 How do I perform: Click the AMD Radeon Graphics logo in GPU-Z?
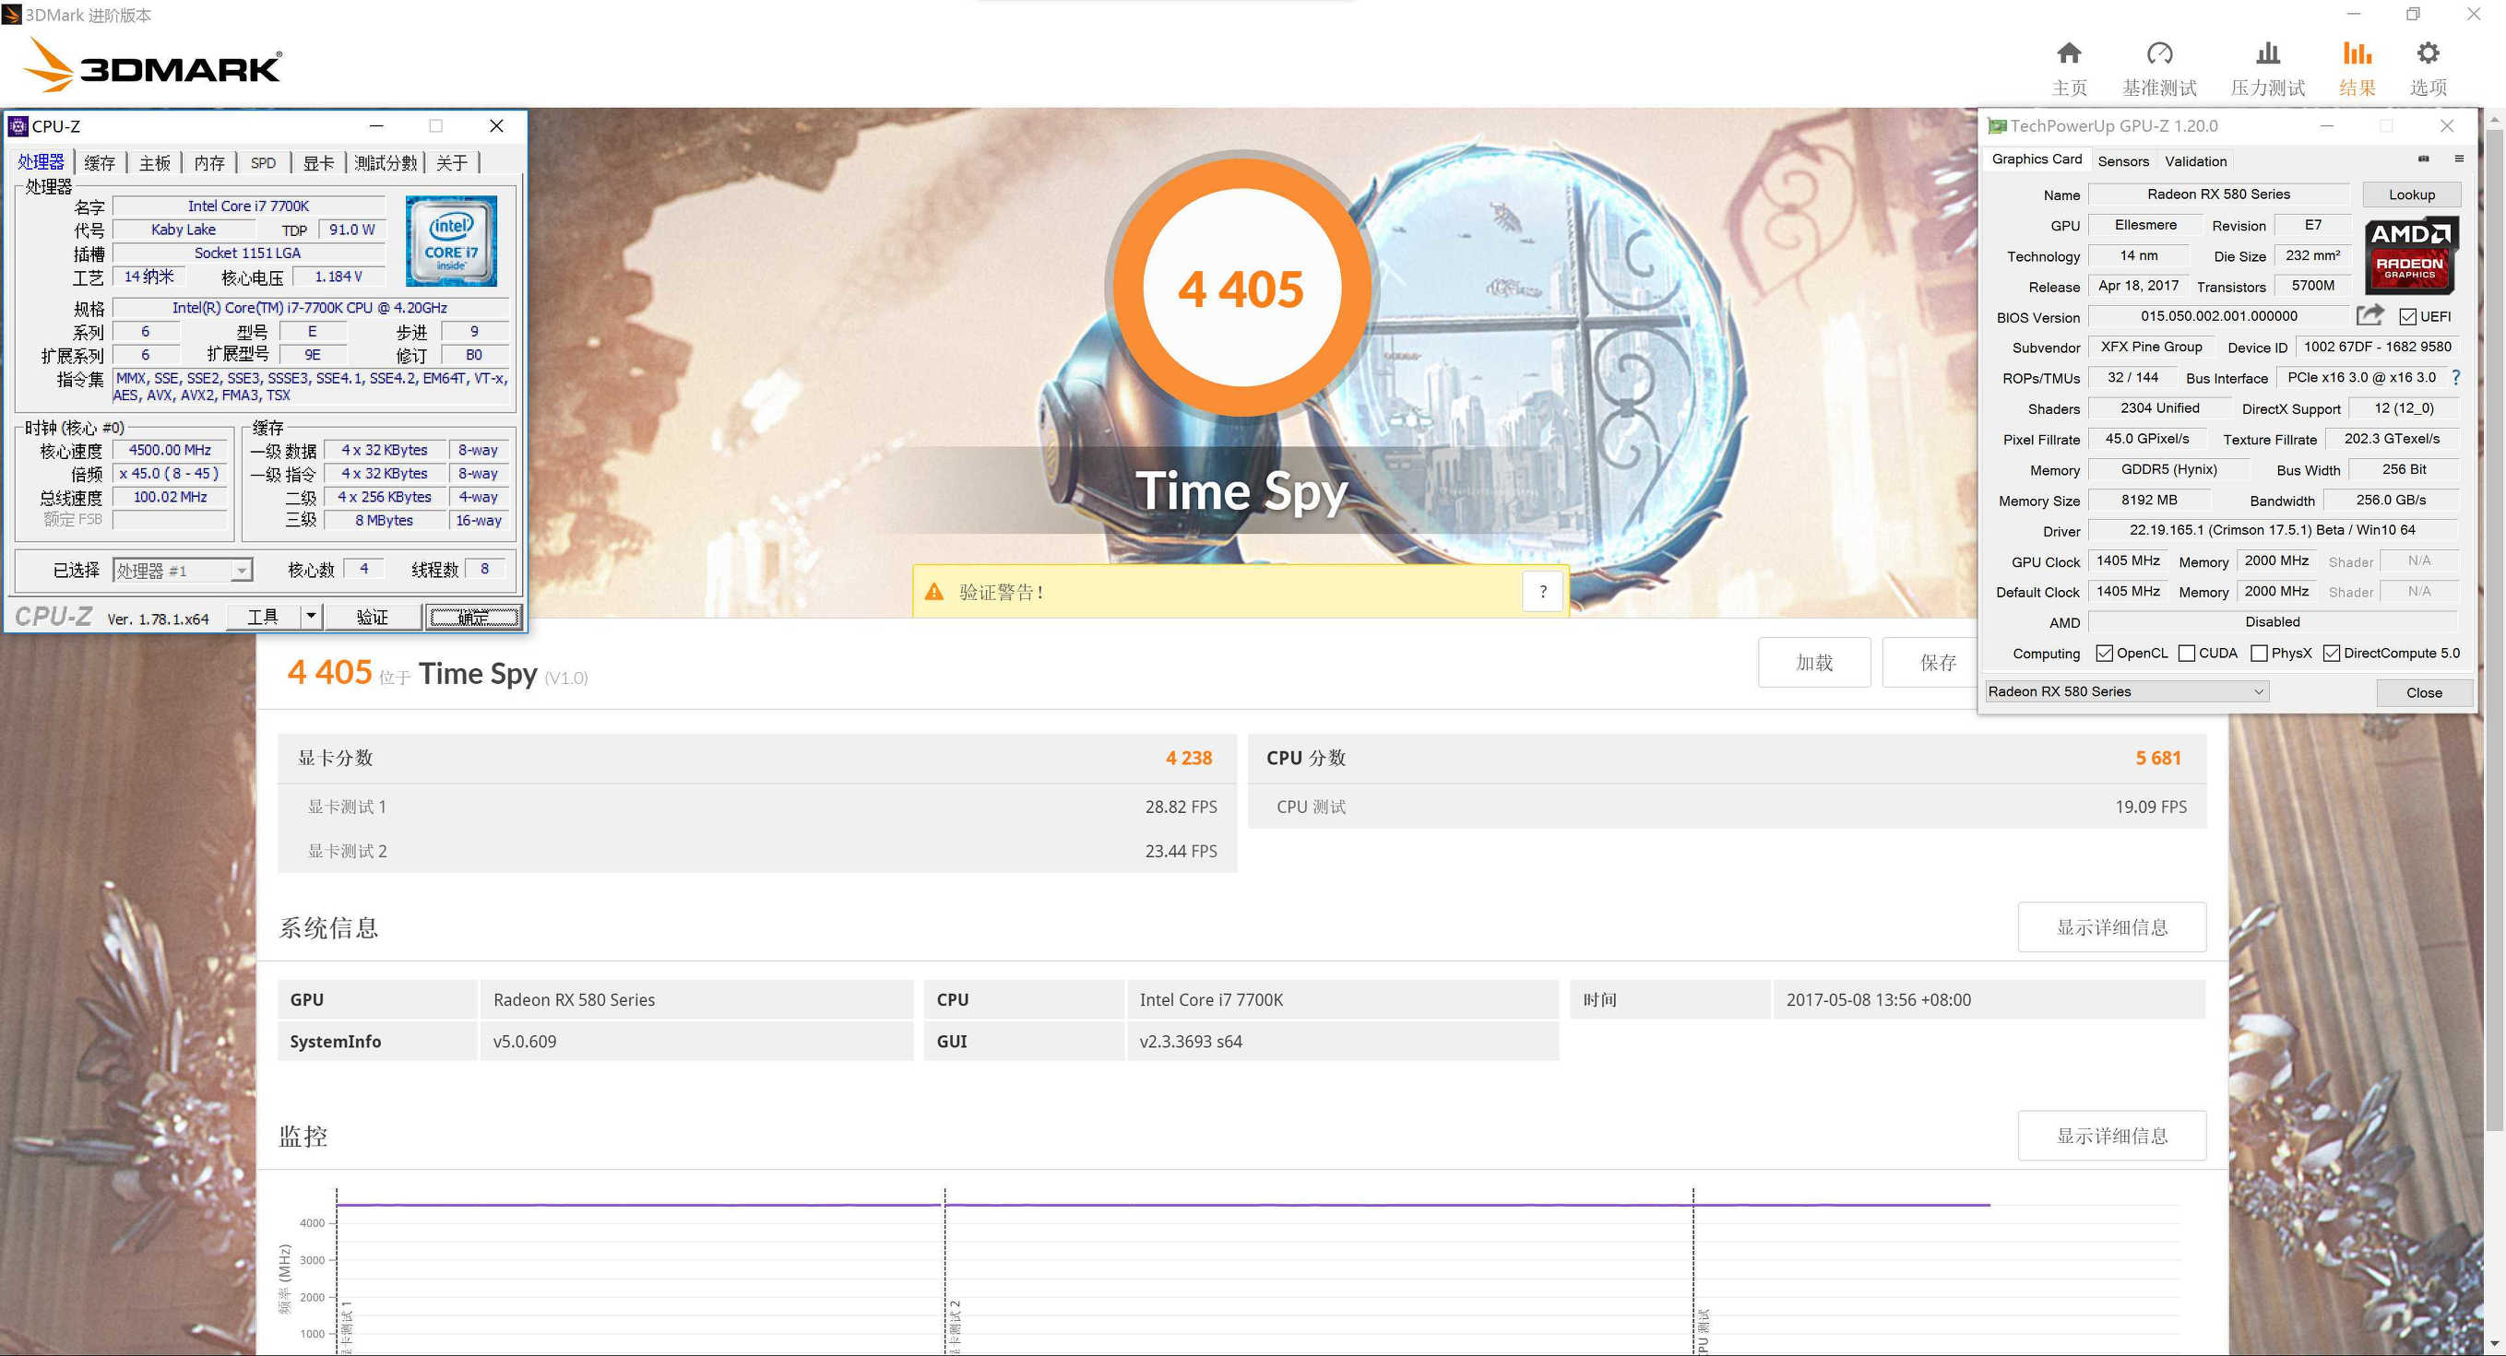pos(2410,254)
